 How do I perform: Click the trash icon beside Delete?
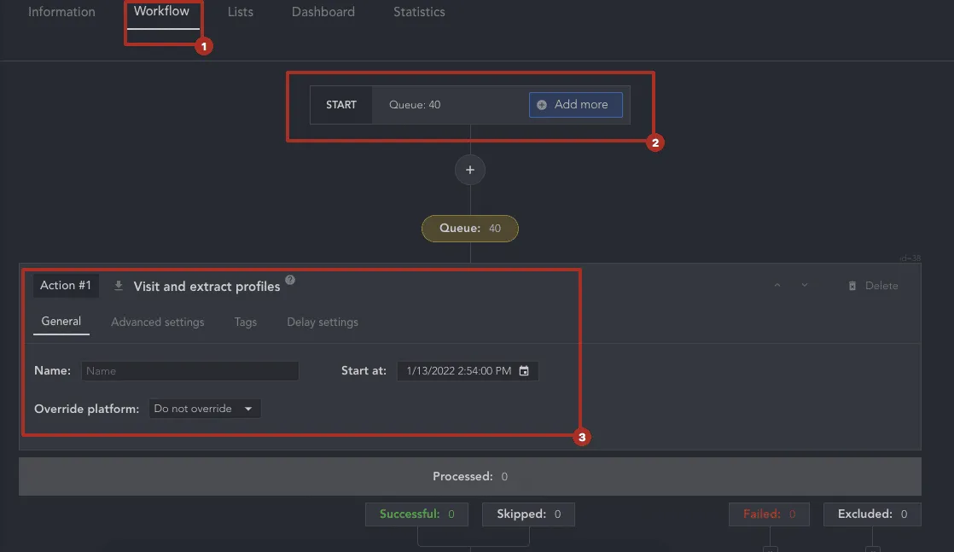852,286
